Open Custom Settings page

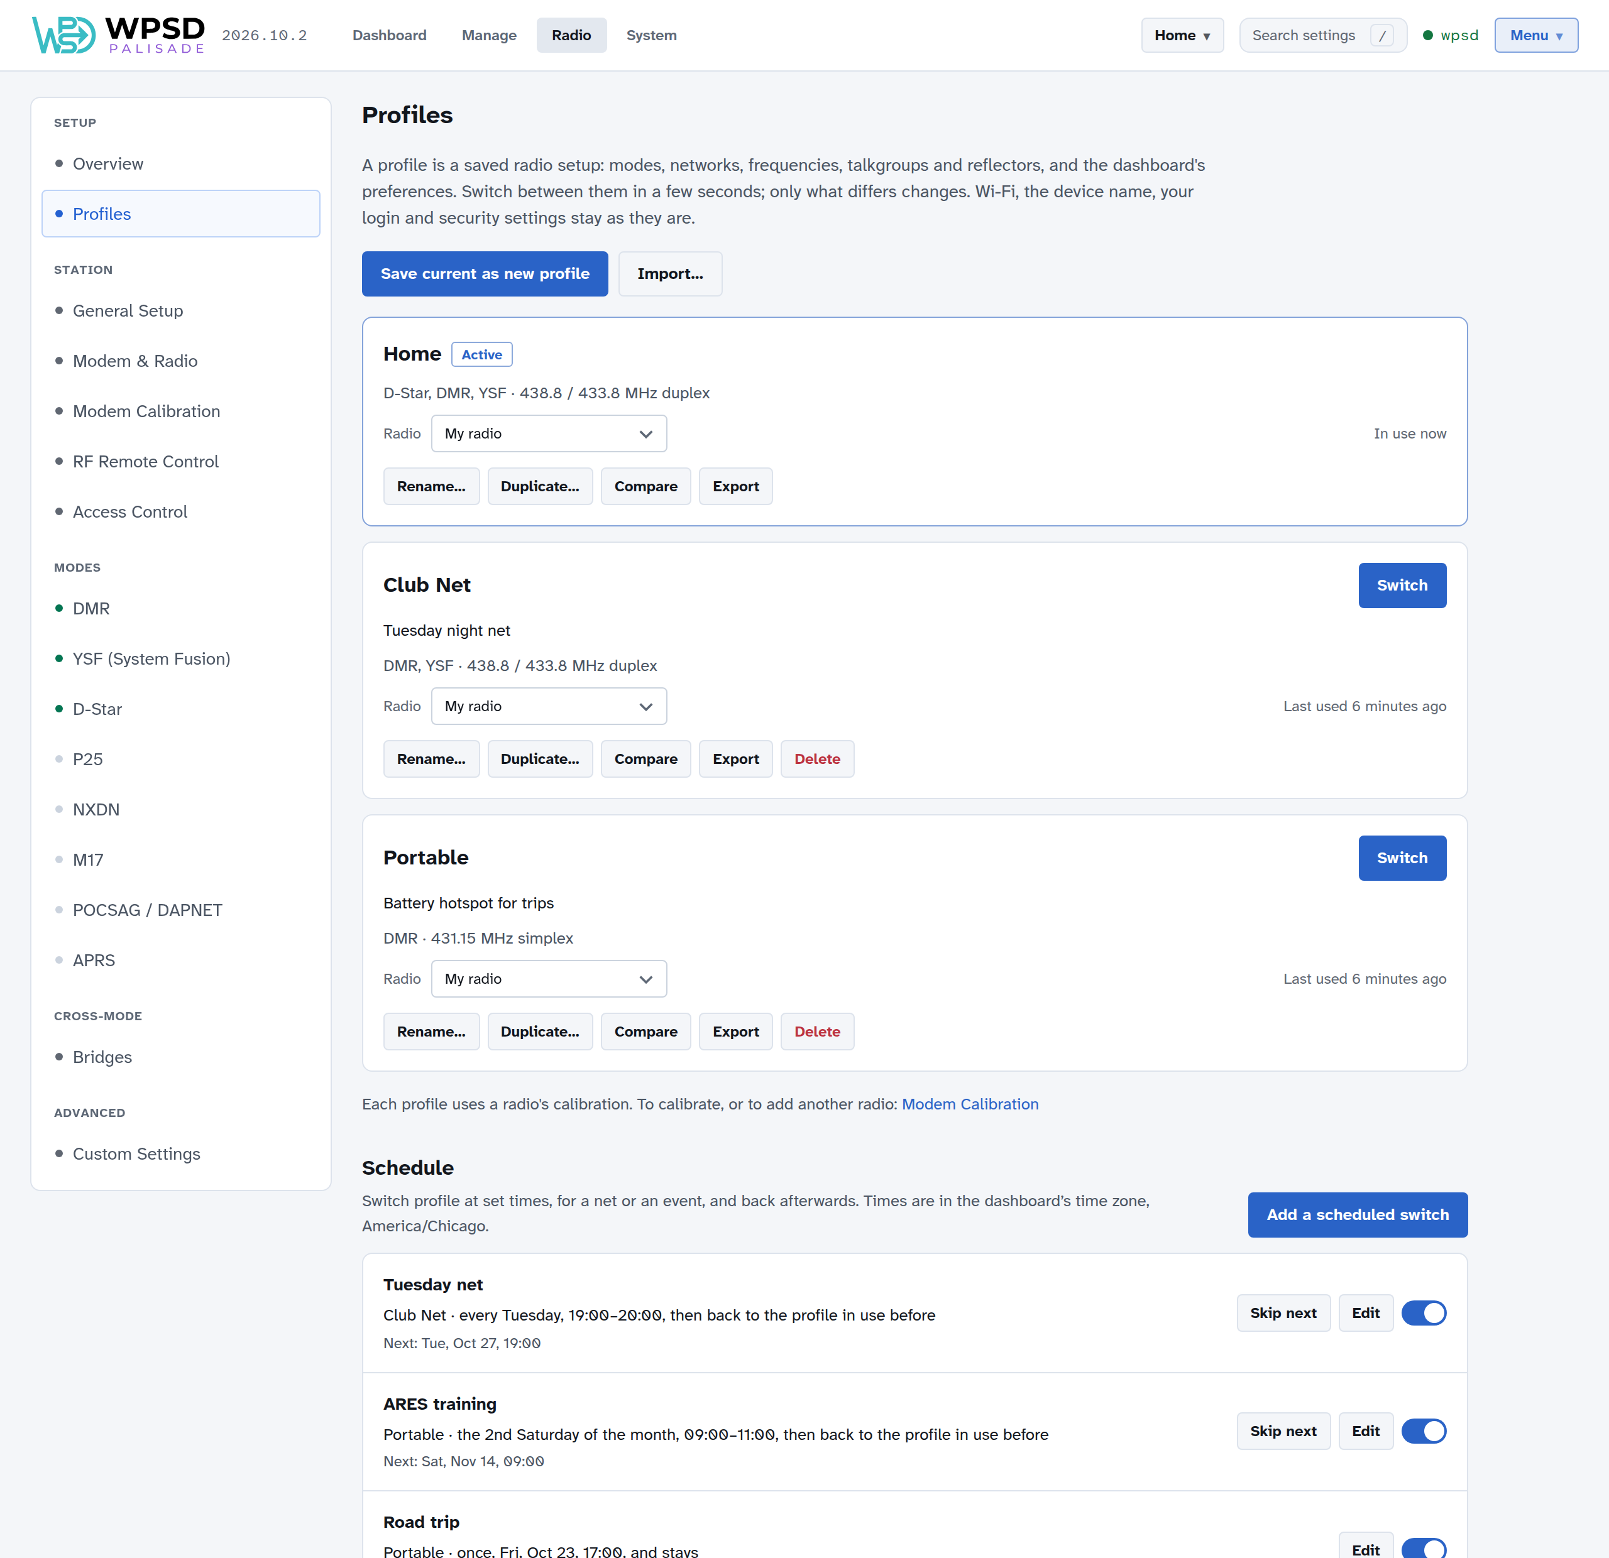(180, 1153)
